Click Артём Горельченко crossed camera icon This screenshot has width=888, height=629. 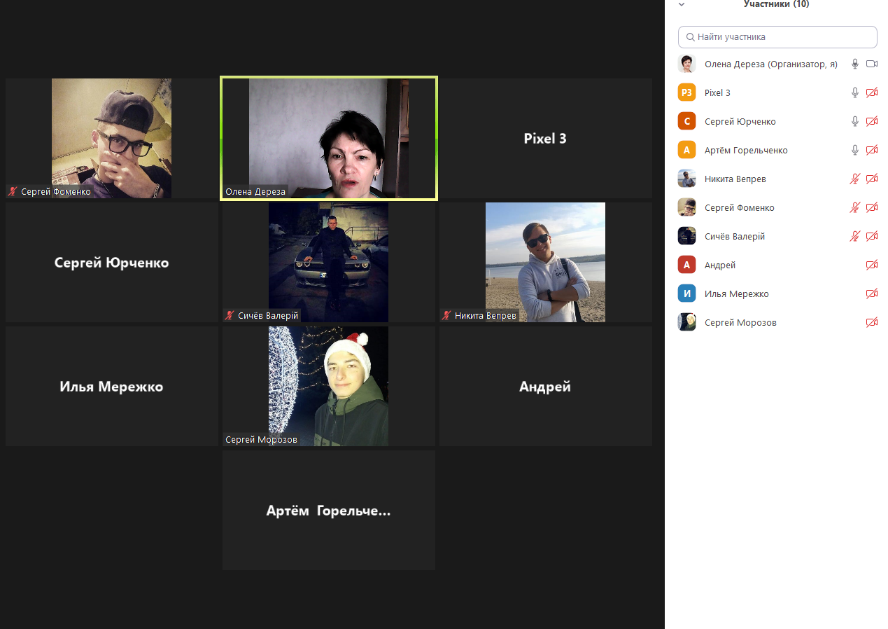(872, 150)
